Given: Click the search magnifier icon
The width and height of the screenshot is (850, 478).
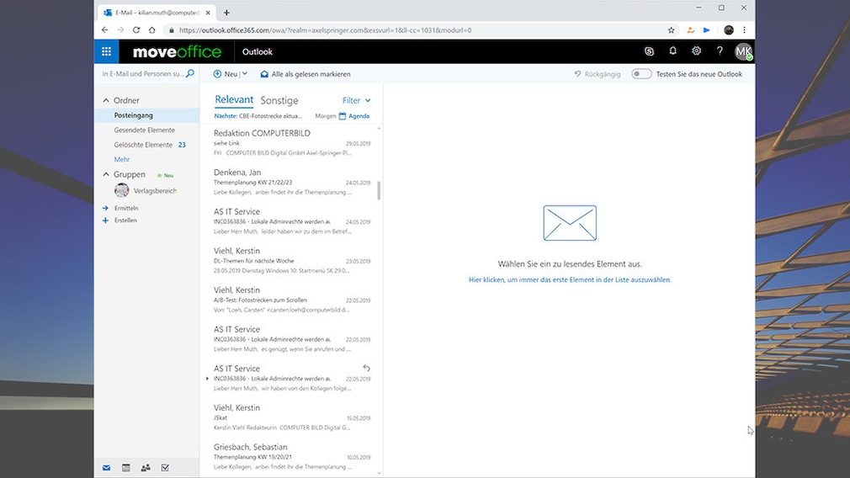Looking at the screenshot, I should coord(190,74).
